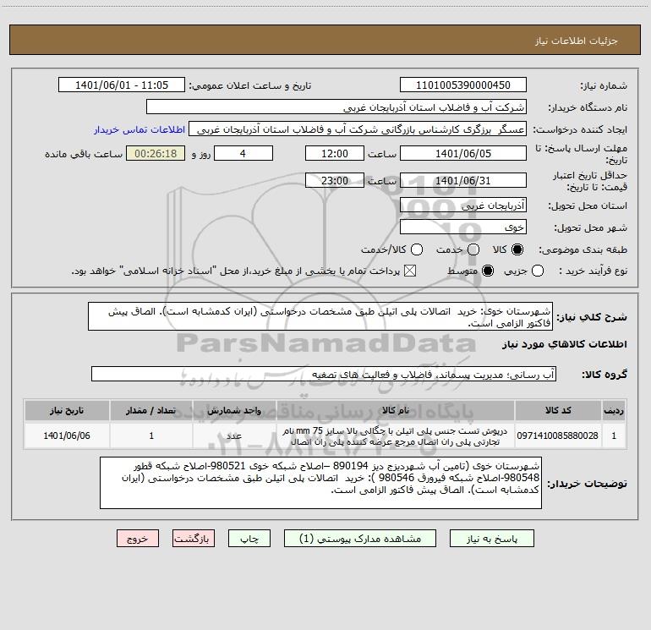
Task: Select the خدمت radio button
Action: click(x=473, y=249)
